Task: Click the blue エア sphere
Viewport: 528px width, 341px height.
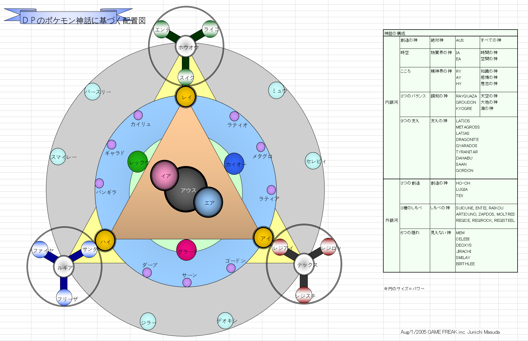Action: coord(208,202)
